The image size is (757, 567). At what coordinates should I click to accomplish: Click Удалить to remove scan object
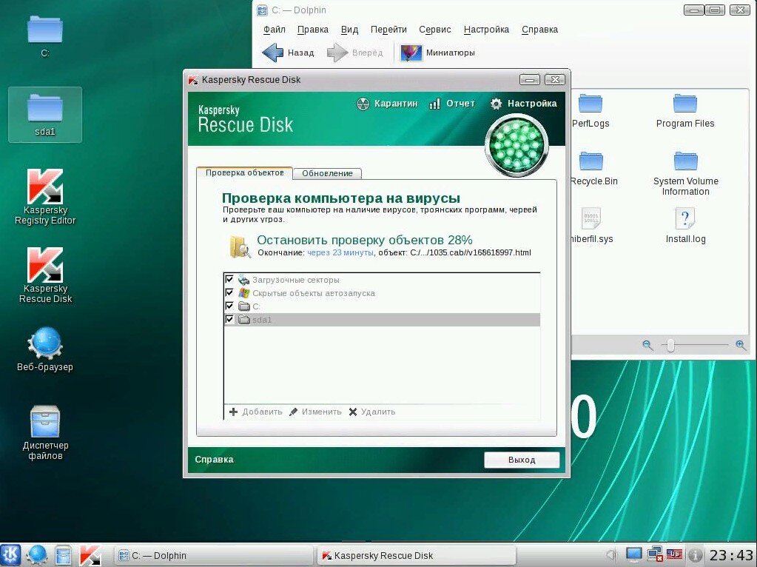point(372,412)
